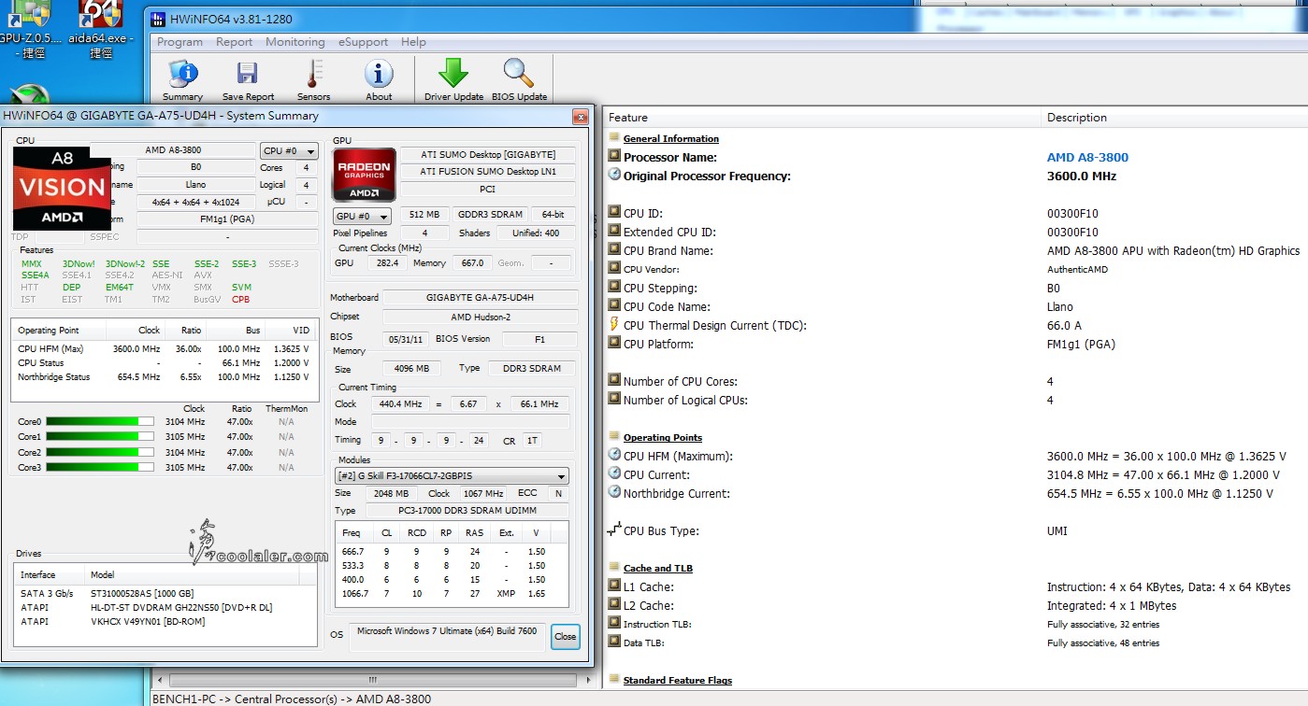Open the eSupport menu
1308x706 pixels.
click(364, 42)
